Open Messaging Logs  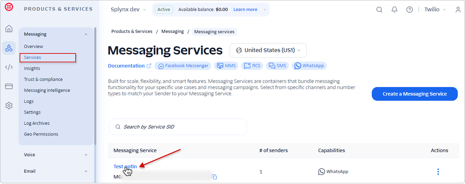[x=29, y=101]
